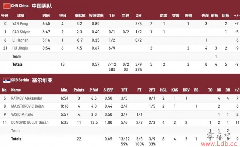
Task: Click the 得分 header in China table
Action: click(x=63, y=15)
